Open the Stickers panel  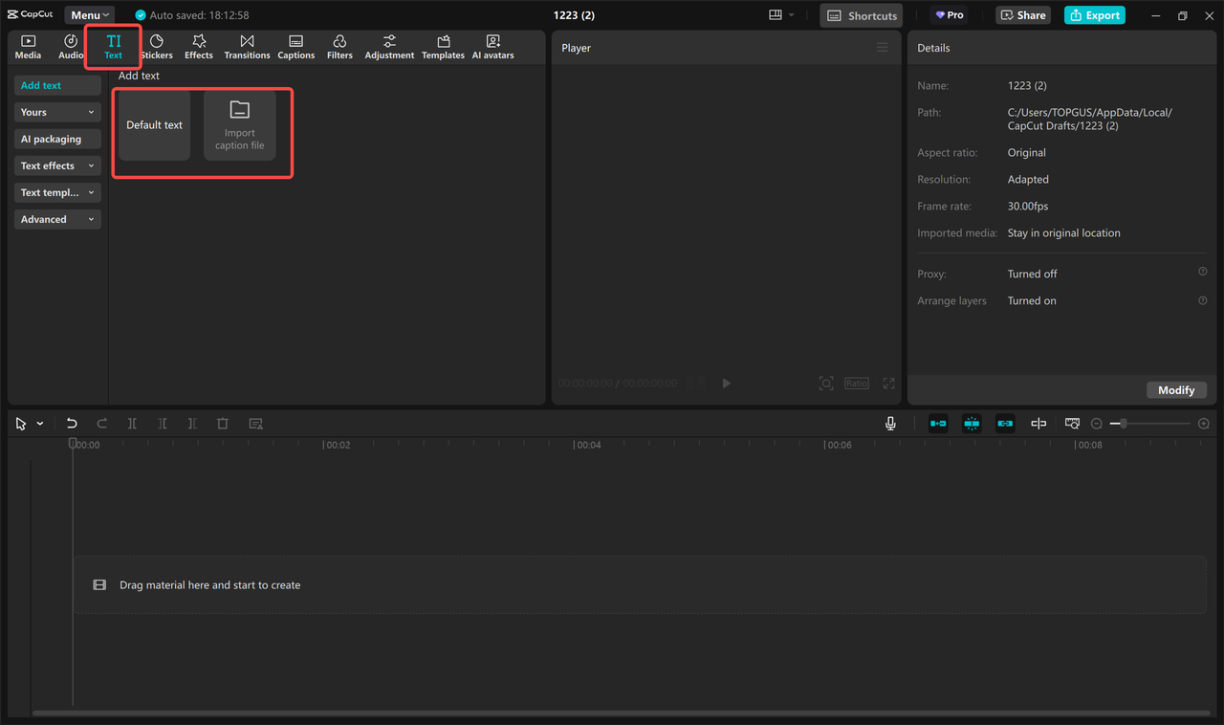[x=156, y=46]
